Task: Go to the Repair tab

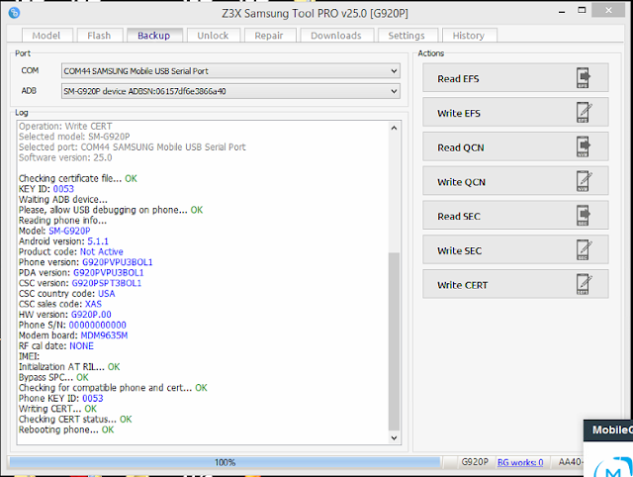Action: coord(269,36)
